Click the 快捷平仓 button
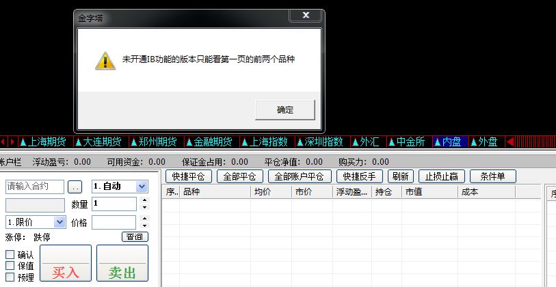Screen dimensions: 556x287 point(189,176)
